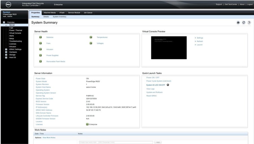Toggle System ID LED ON/OFF
The height and width of the screenshot is (144, 254).
point(156,85)
